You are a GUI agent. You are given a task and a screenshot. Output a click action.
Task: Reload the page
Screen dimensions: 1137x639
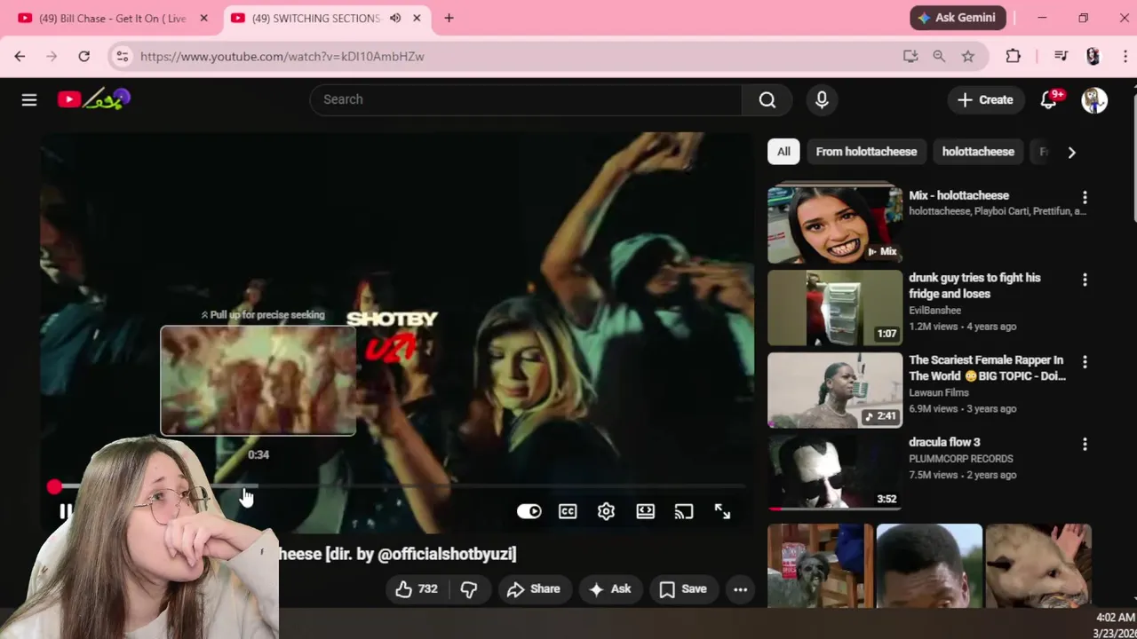pos(83,56)
